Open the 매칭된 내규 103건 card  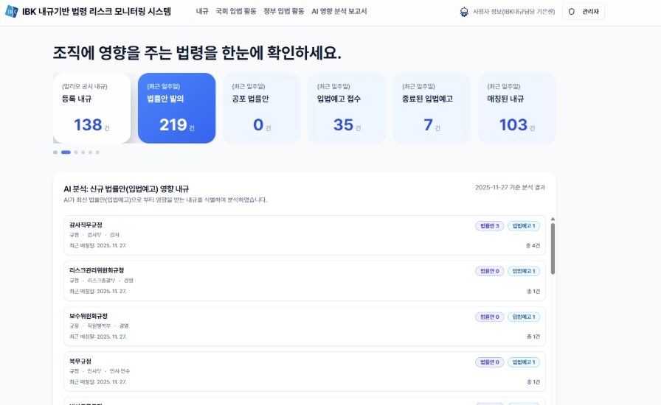tap(516, 108)
